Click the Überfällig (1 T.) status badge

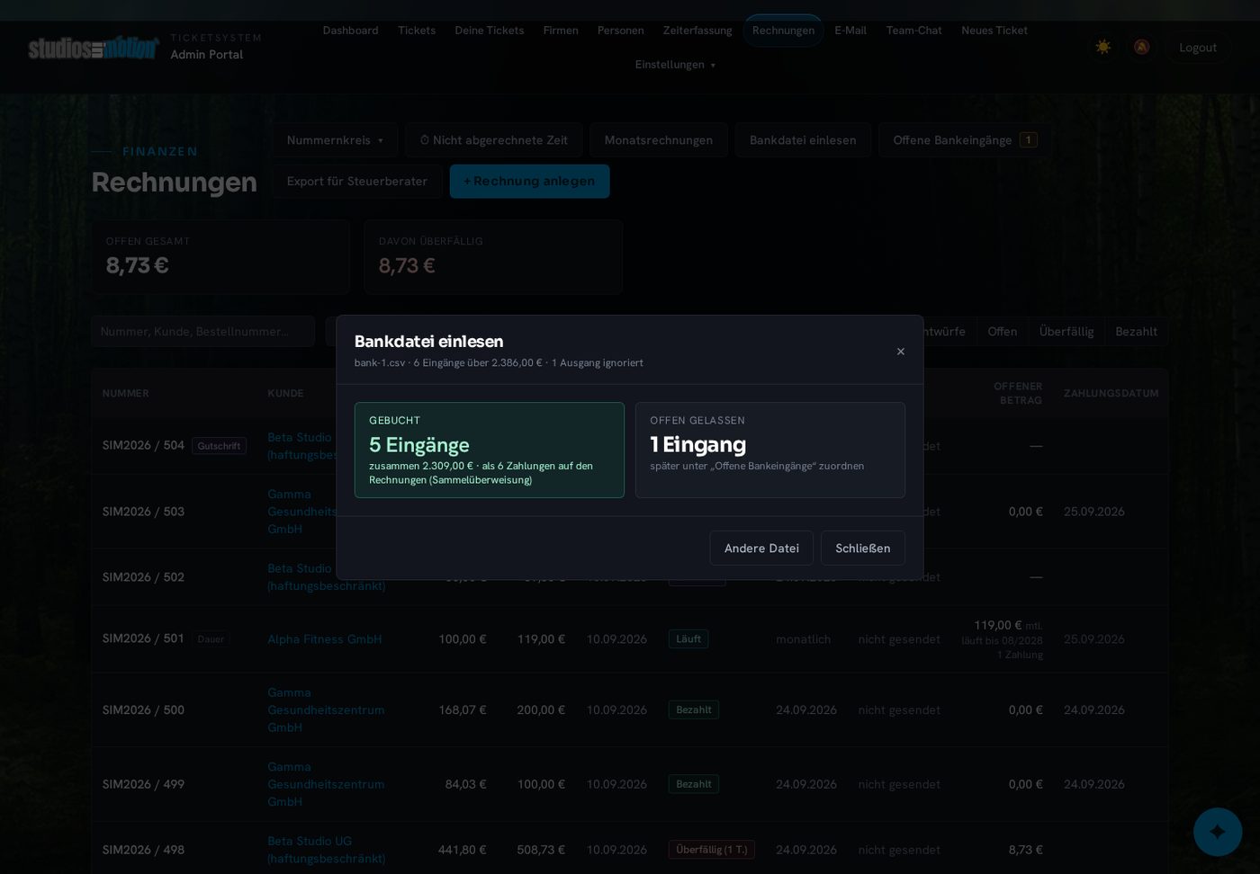click(712, 850)
